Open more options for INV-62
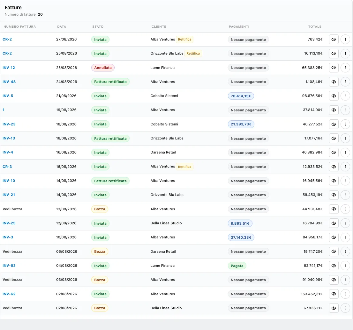The image size is (353, 330). point(345,294)
